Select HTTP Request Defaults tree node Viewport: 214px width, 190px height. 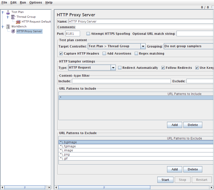pyautogui.click(x=36, y=22)
